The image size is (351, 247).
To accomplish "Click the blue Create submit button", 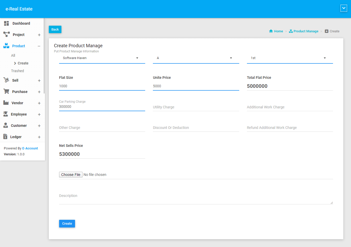I will [67, 224].
